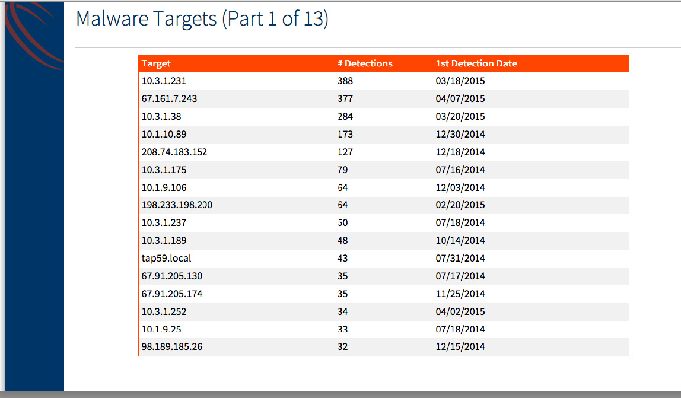Screen dimensions: 681x398
Task: Click detection count 43
Action: 343,258
